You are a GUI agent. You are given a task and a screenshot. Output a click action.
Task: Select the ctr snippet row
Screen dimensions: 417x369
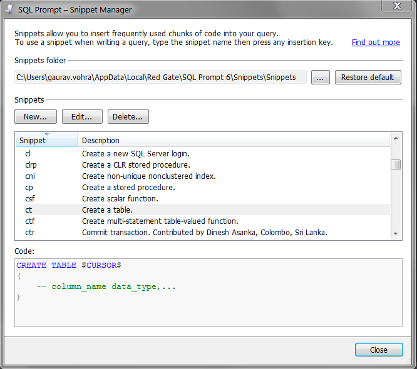pos(207,232)
